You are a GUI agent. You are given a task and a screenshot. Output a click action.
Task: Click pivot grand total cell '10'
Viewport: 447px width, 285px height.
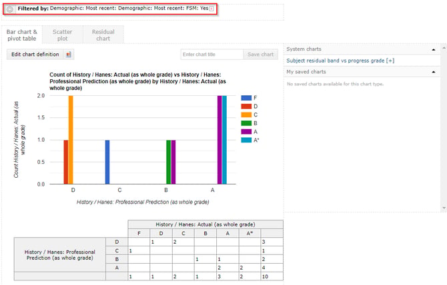(272, 276)
